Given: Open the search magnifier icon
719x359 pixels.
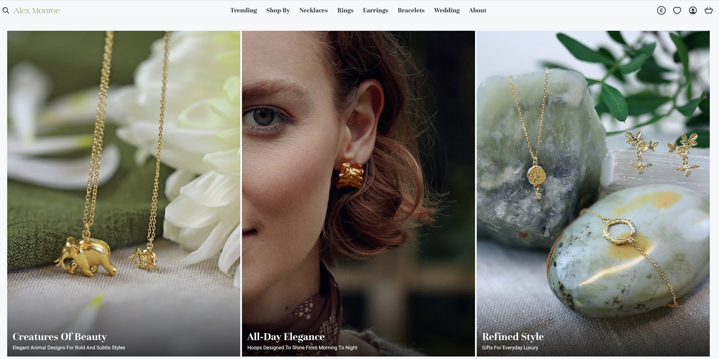Looking at the screenshot, I should click(6, 10).
